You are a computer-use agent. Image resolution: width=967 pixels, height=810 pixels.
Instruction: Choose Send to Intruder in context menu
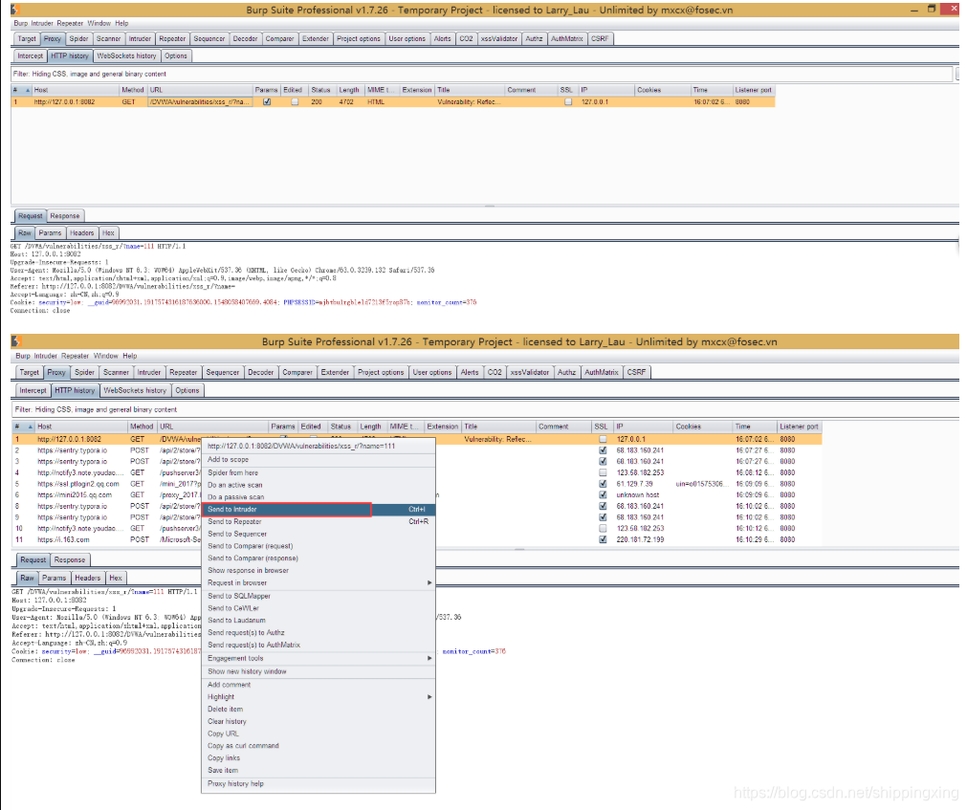[319, 509]
